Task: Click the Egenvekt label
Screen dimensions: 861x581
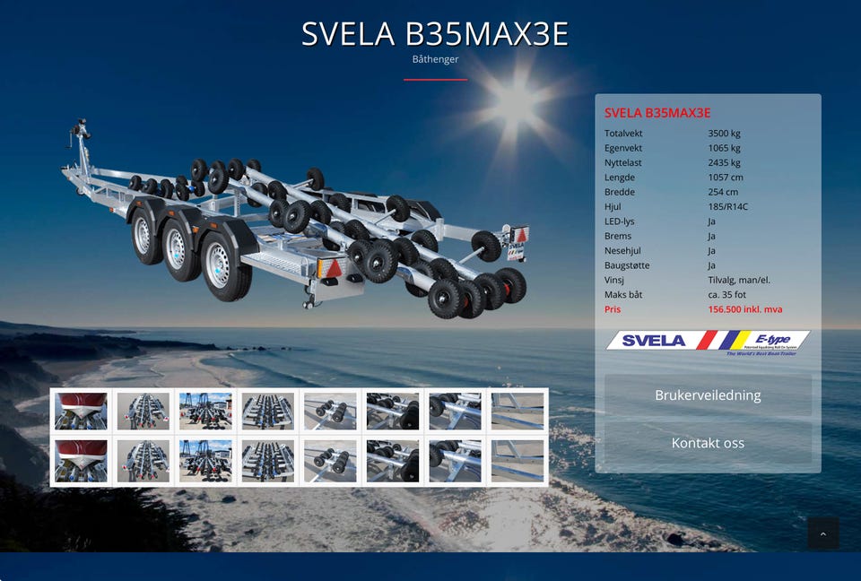Action: (x=623, y=148)
